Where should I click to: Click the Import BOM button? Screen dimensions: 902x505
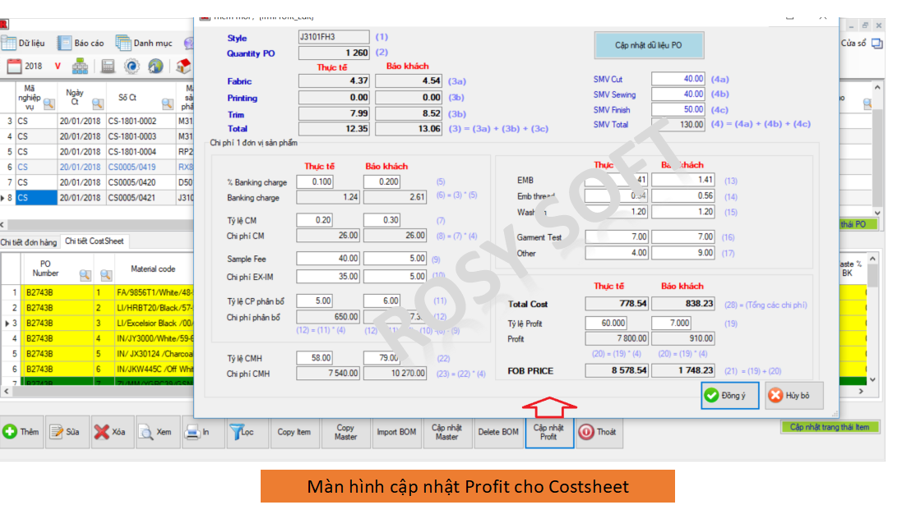397,432
